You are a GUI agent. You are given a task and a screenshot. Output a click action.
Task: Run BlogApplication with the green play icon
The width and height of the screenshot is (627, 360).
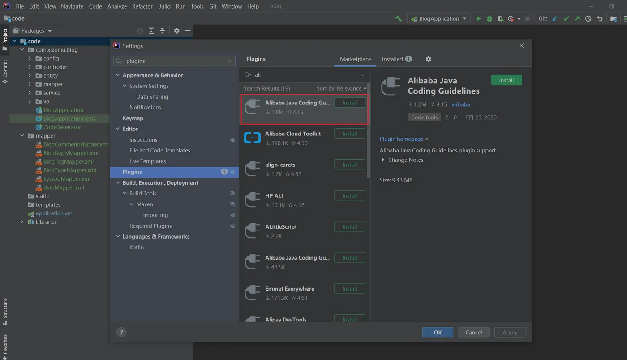[478, 19]
